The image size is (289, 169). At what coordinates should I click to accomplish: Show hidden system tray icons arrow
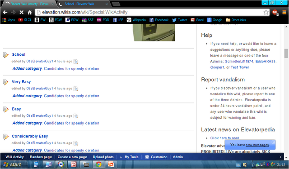coord(252,165)
